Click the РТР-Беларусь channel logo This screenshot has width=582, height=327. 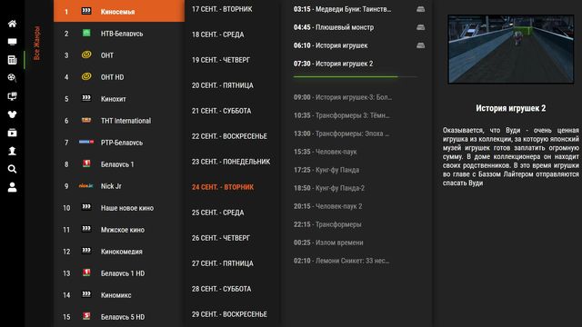(86, 142)
